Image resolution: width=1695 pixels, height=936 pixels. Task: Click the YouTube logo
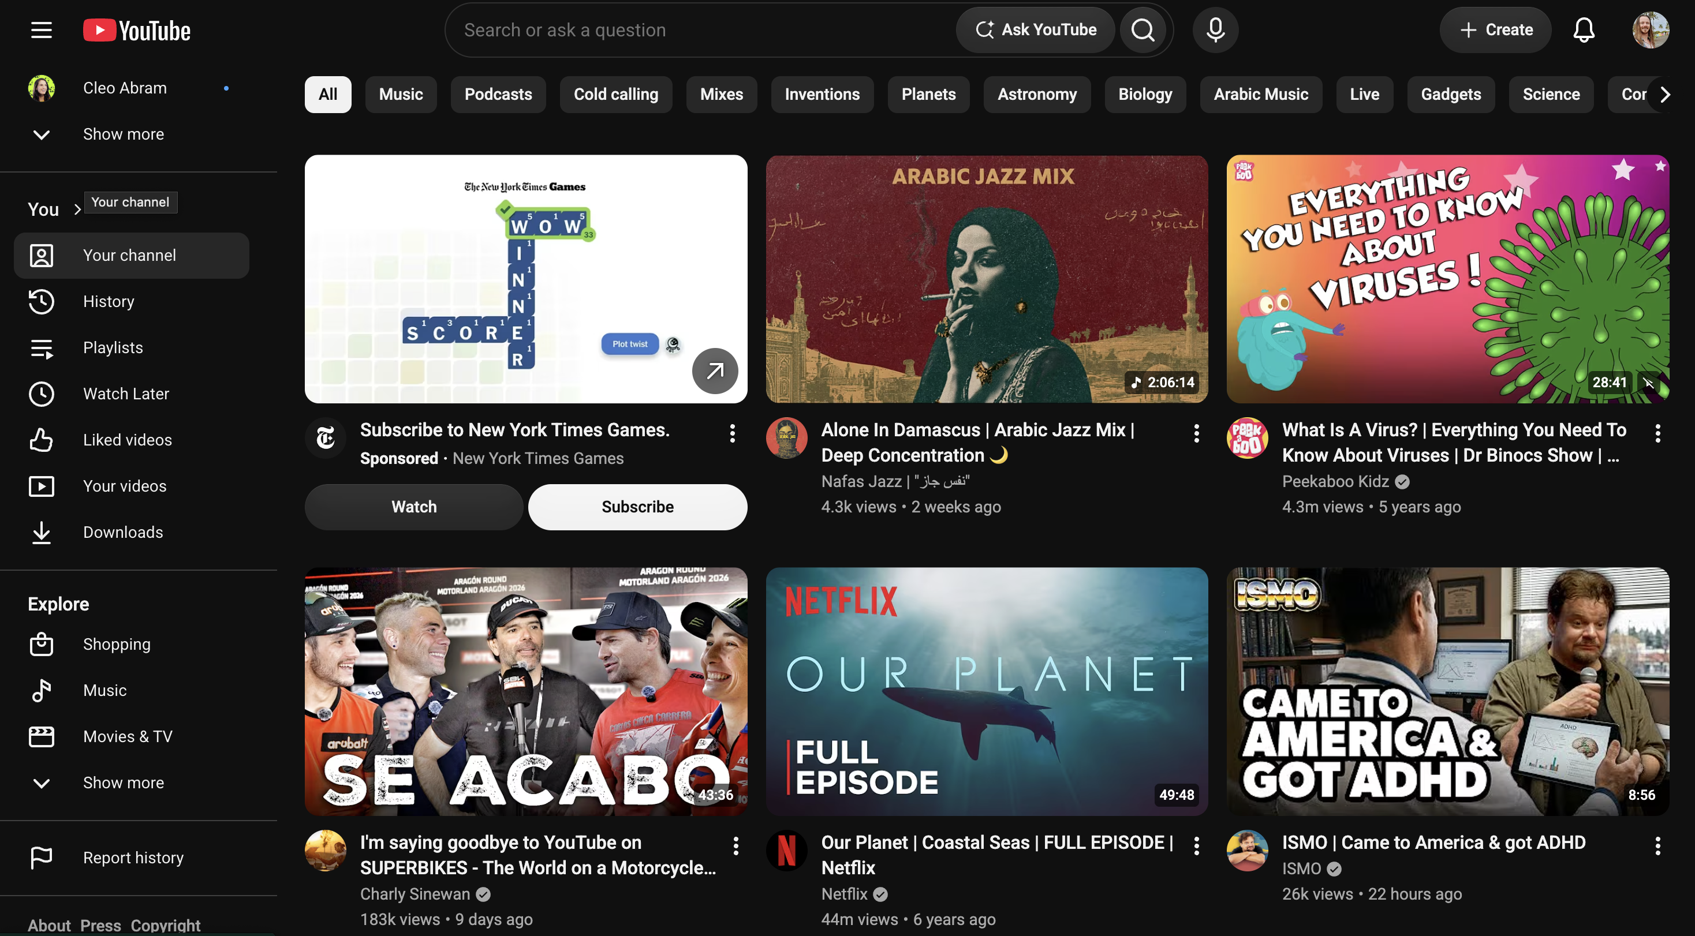(x=137, y=30)
